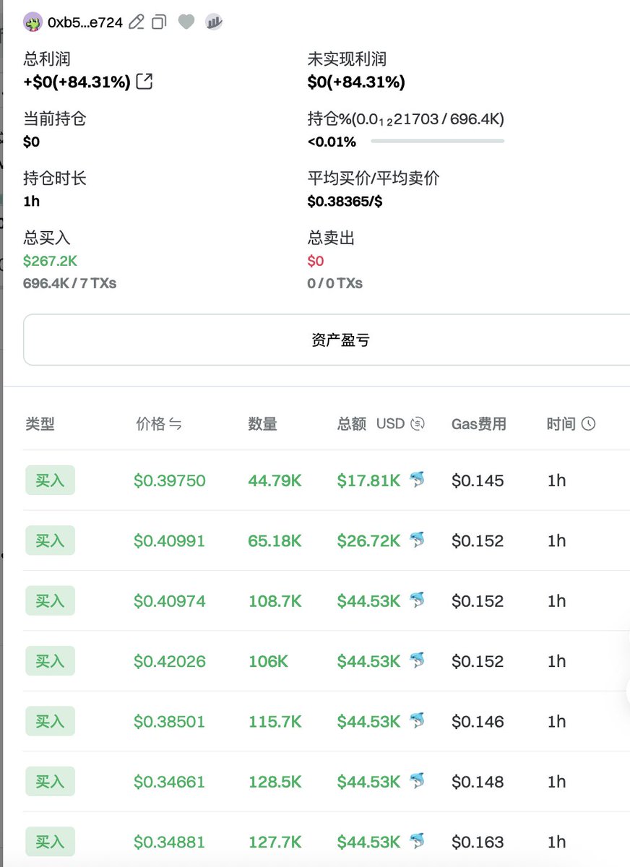Click average price $0.38365/$

[x=345, y=202]
